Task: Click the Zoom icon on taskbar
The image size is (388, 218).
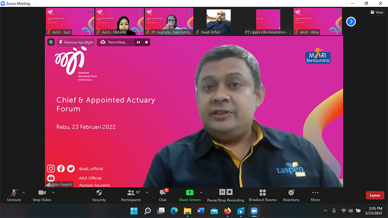Action: pos(254,211)
